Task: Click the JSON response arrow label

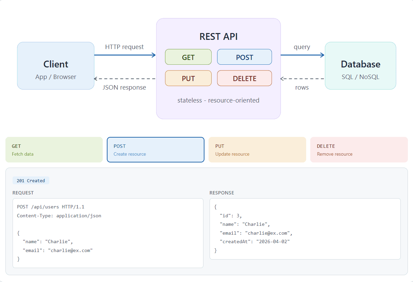Action: point(124,88)
